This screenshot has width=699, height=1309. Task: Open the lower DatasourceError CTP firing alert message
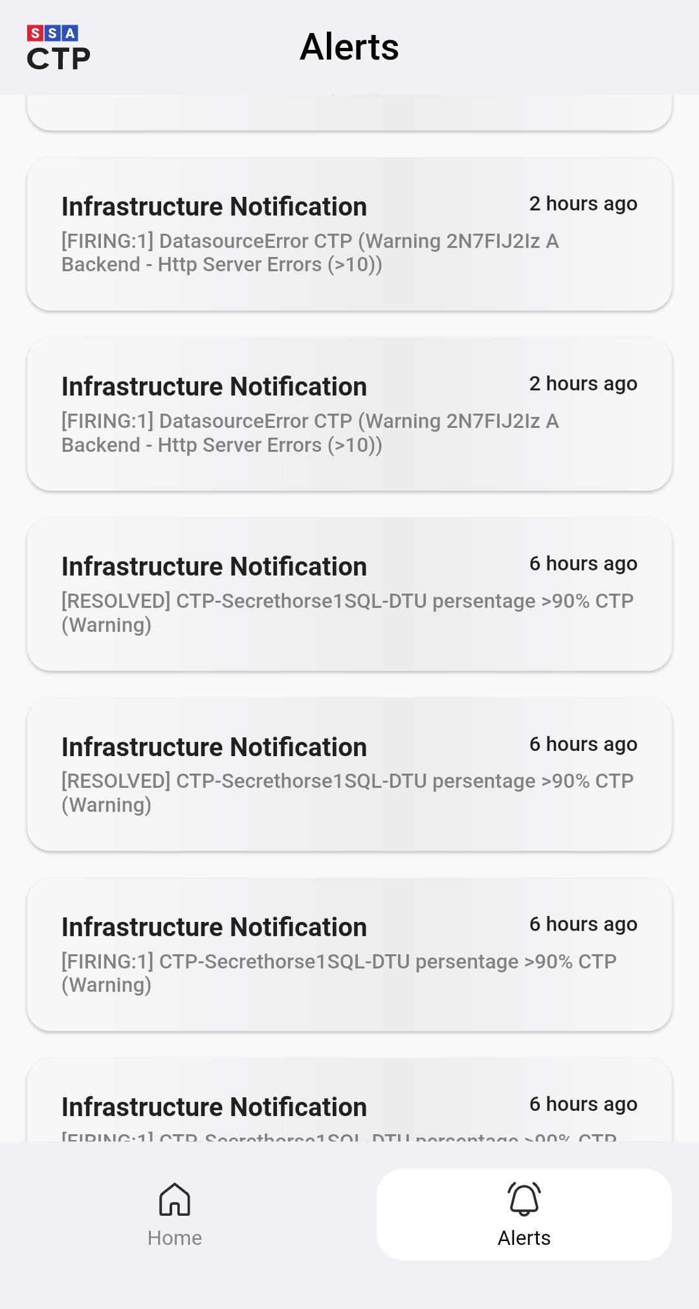[311, 433]
